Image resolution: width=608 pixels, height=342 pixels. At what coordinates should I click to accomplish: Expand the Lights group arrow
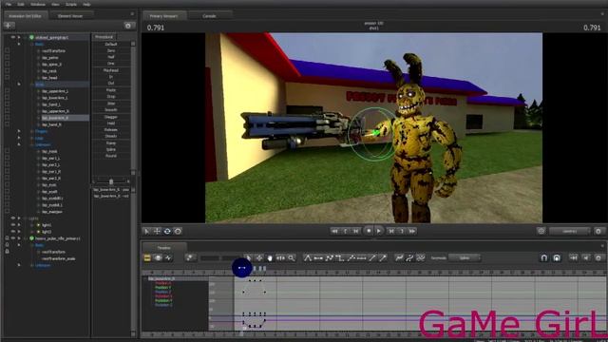(19, 218)
